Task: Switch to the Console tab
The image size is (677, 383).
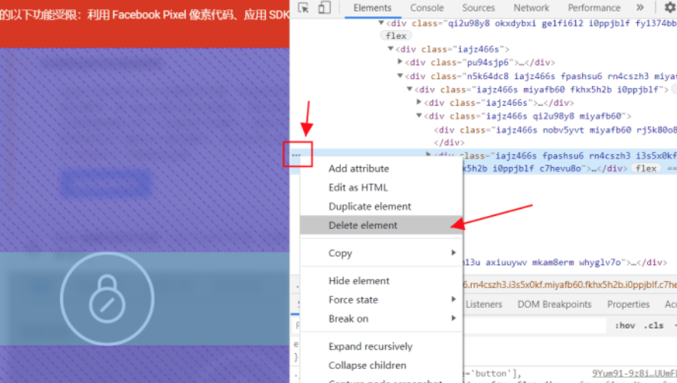Action: [x=427, y=8]
